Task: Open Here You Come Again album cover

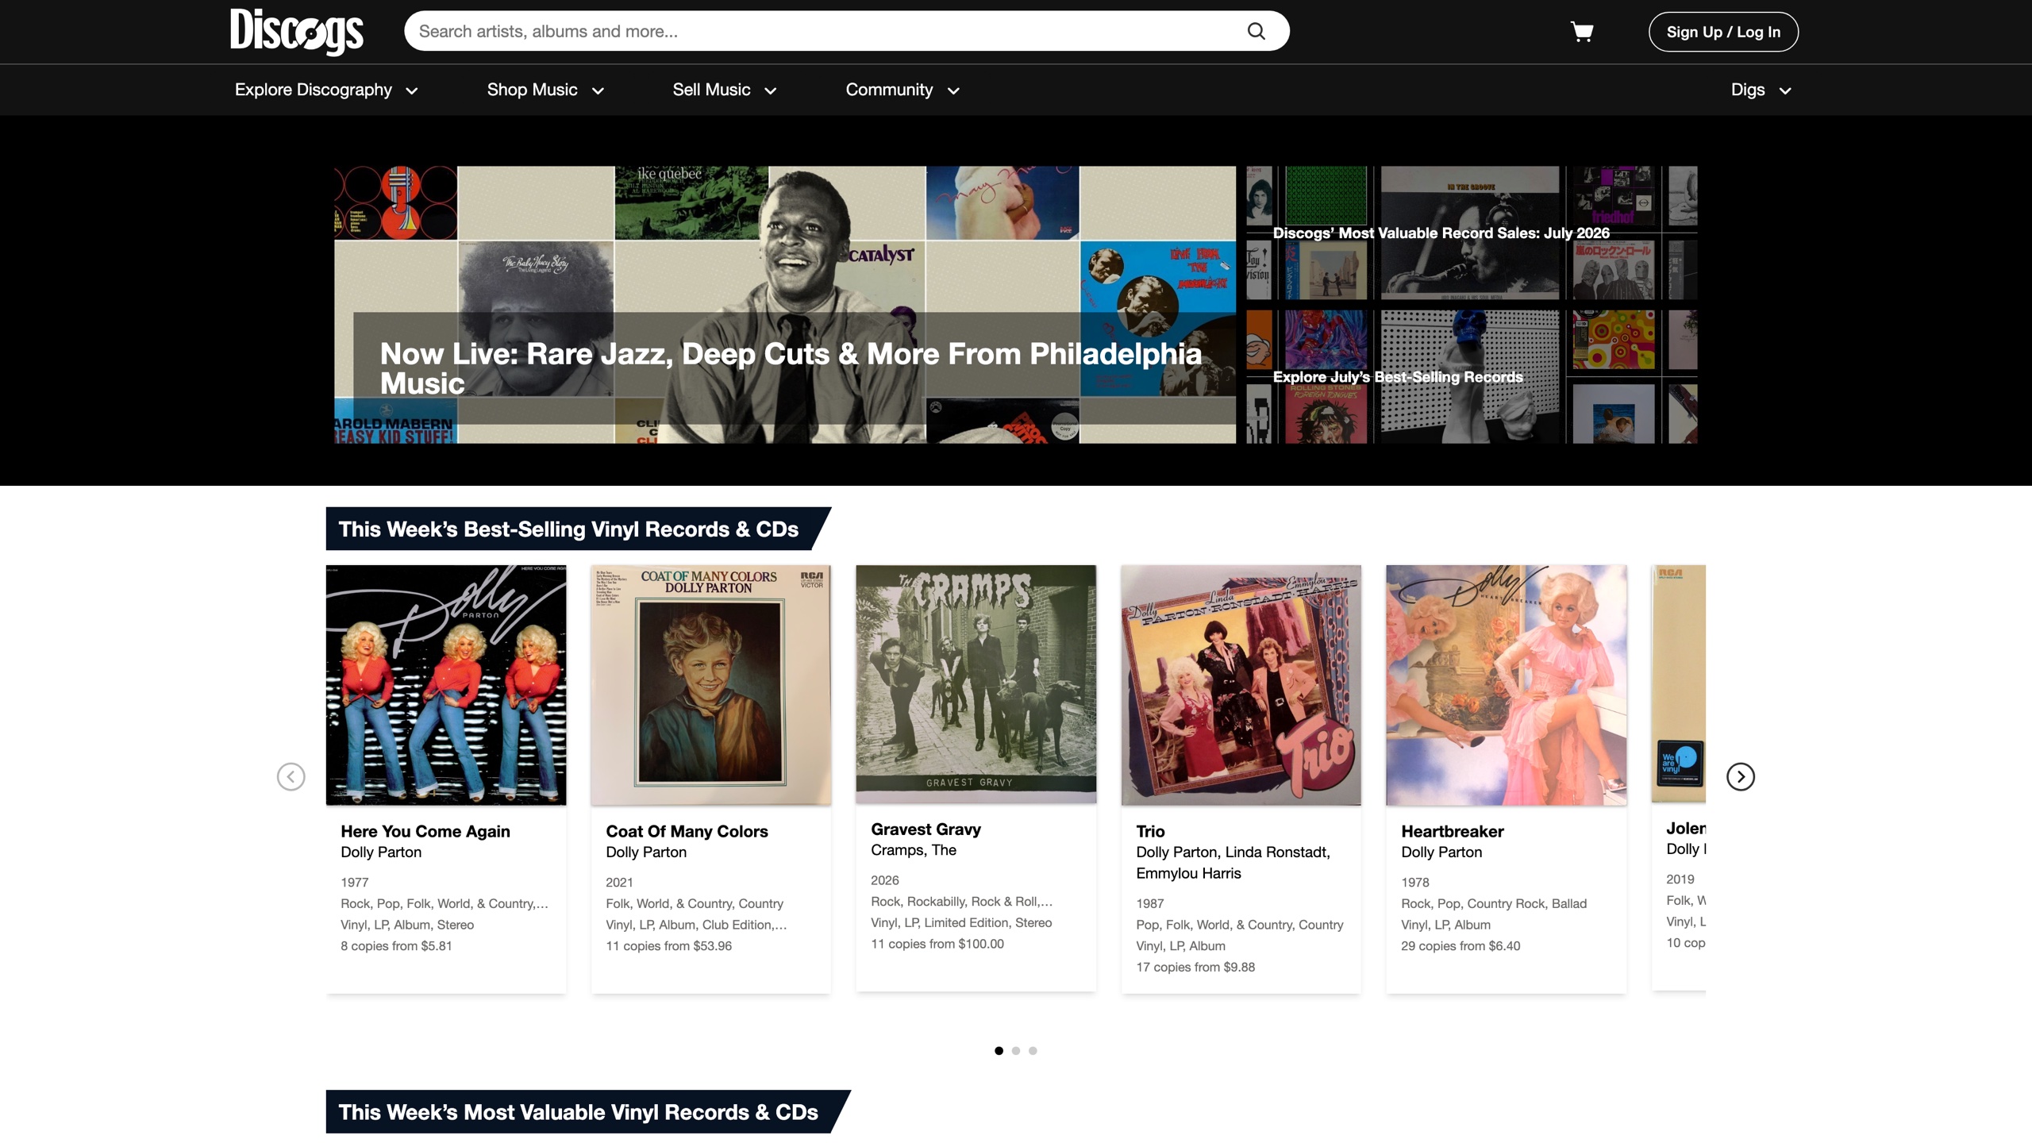Action: [446, 685]
